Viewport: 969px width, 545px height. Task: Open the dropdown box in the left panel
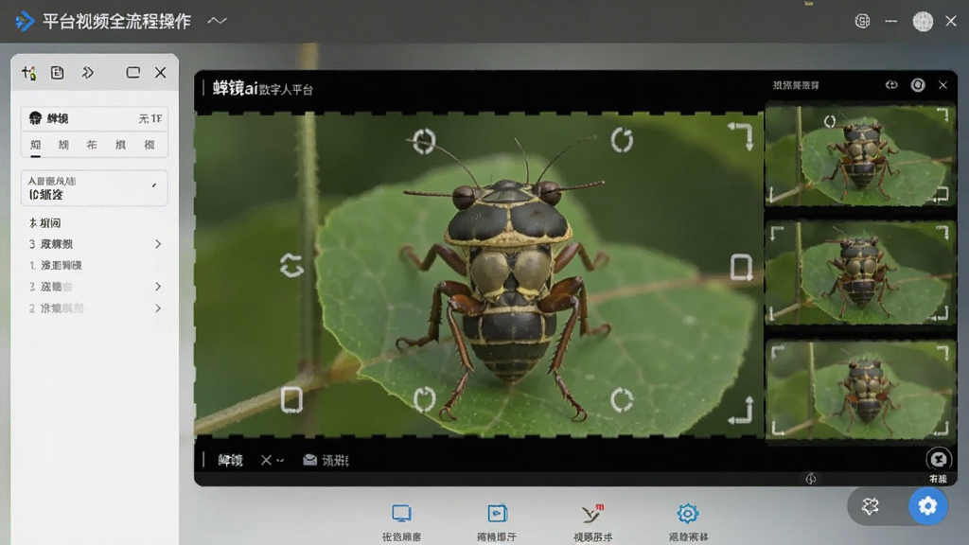pos(94,188)
